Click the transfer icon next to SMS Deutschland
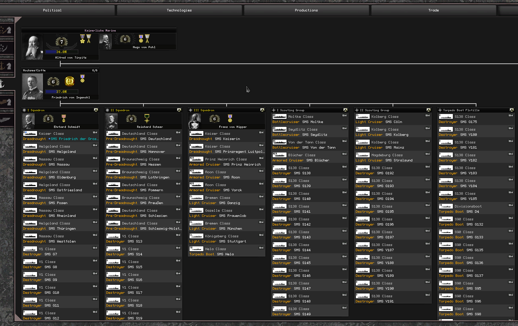This screenshot has width=518, height=326. click(178, 132)
